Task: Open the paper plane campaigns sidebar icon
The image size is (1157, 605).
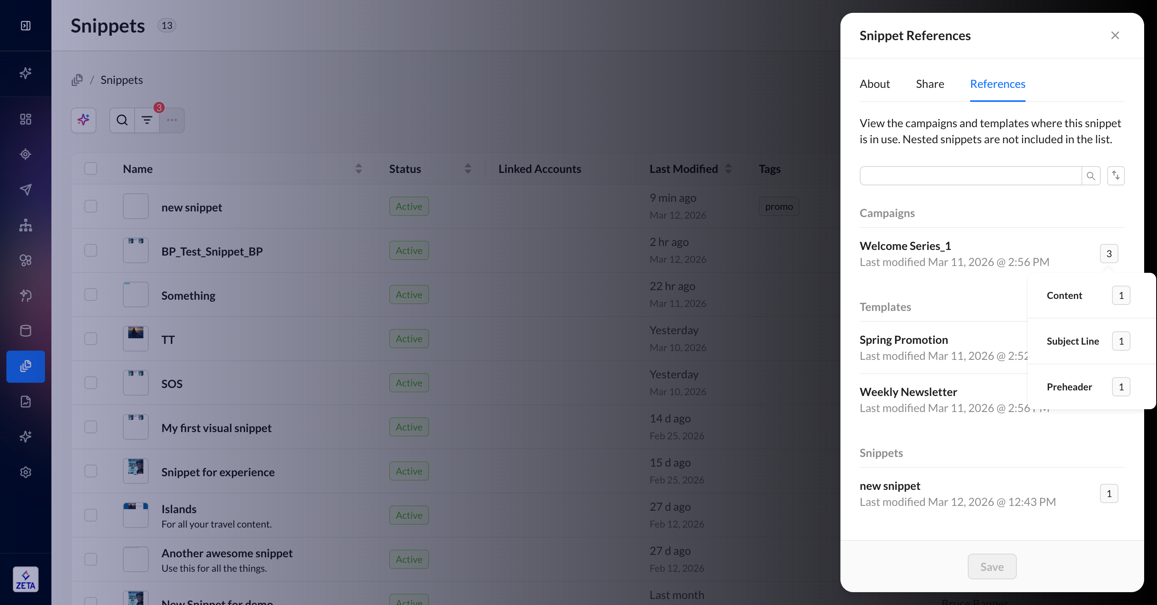Action: coord(26,189)
